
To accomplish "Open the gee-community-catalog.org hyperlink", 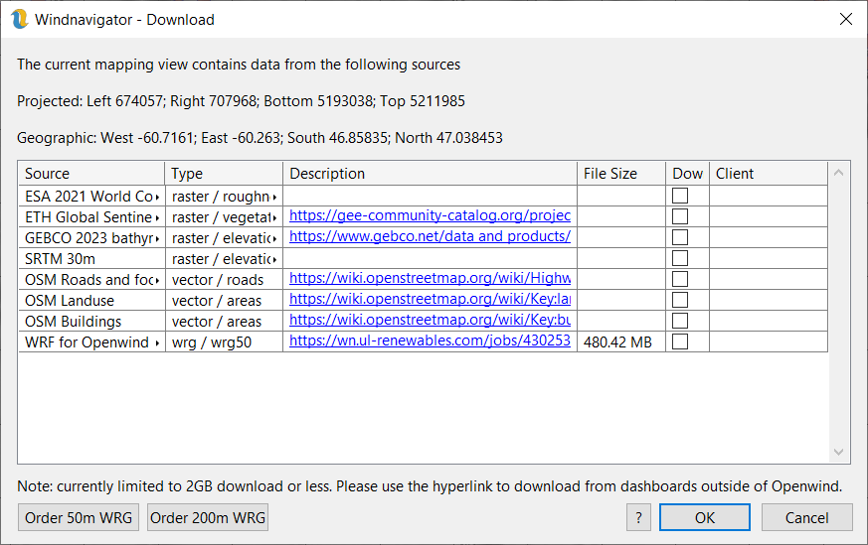I will coord(430,216).
